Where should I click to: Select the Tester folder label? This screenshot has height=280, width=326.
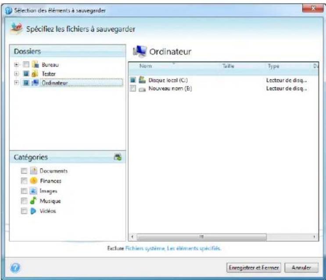[49, 74]
